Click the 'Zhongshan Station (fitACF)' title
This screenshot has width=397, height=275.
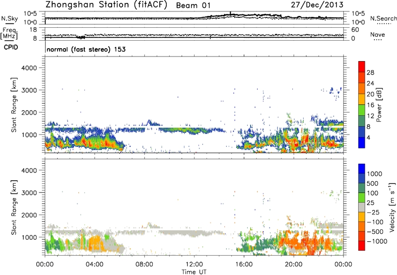[x=107, y=5]
